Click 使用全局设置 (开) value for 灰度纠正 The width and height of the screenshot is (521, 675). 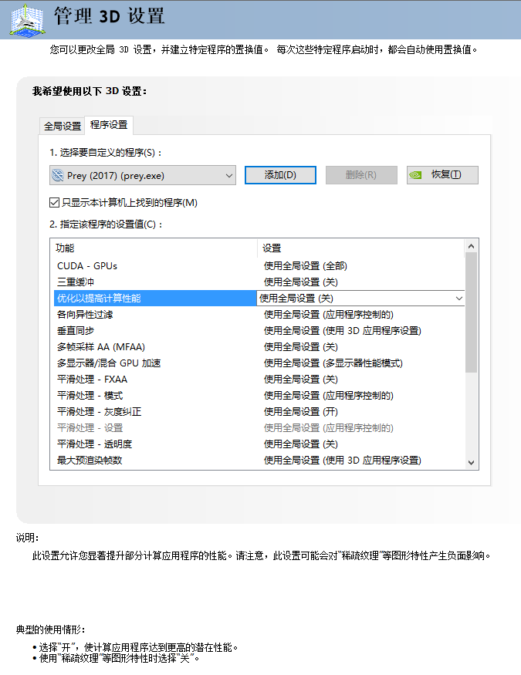click(x=300, y=412)
